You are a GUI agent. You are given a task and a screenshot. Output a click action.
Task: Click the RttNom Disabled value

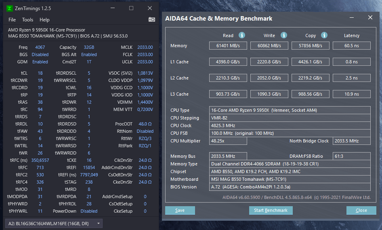(x=145, y=131)
